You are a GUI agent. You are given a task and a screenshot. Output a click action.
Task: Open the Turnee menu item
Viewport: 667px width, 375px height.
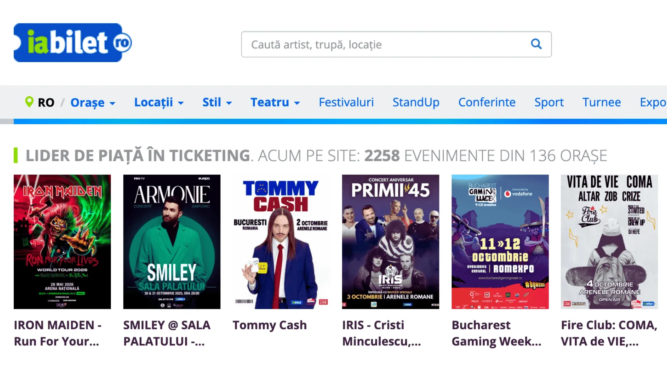point(601,102)
